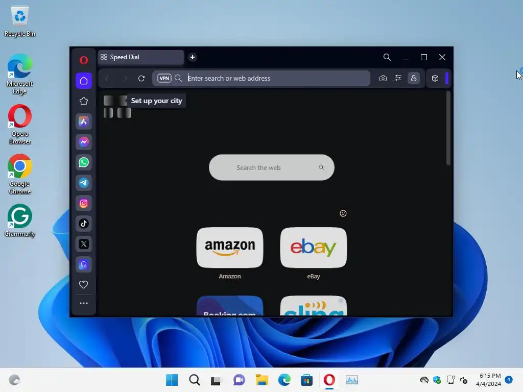Open tab search magnifier in title bar
This screenshot has height=392, width=523.
pos(387,57)
